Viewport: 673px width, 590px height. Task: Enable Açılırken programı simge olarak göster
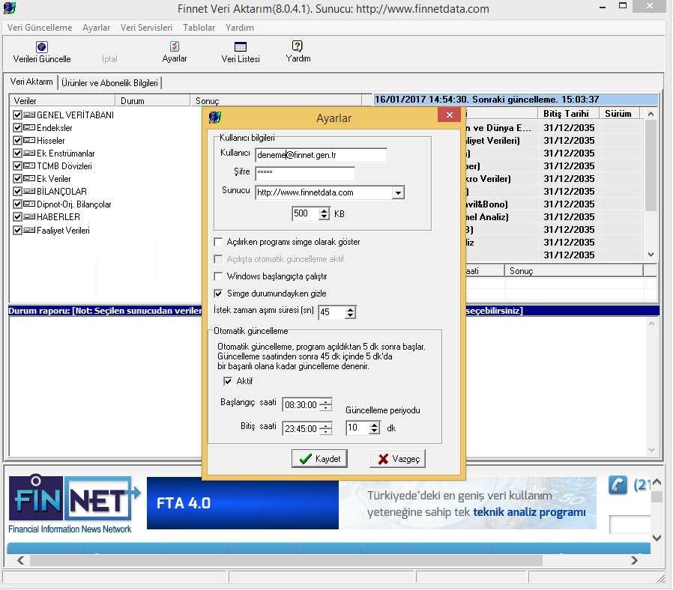pyautogui.click(x=219, y=242)
